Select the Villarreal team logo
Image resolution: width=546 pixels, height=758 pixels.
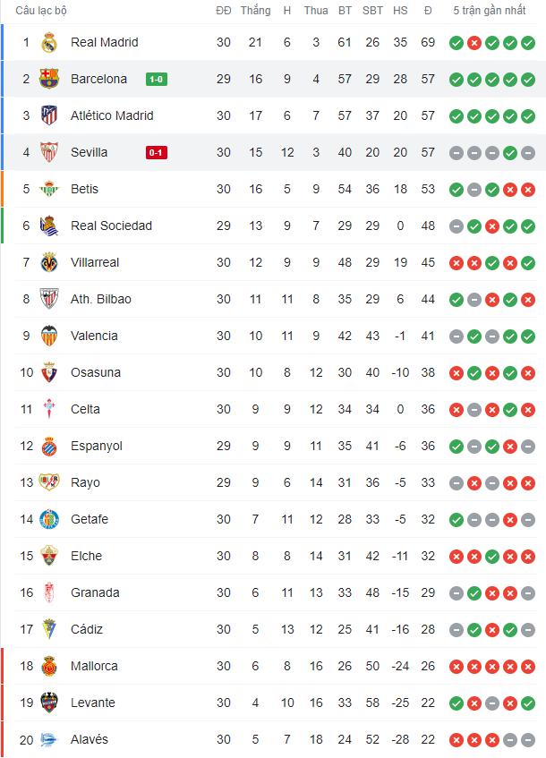pos(49,262)
